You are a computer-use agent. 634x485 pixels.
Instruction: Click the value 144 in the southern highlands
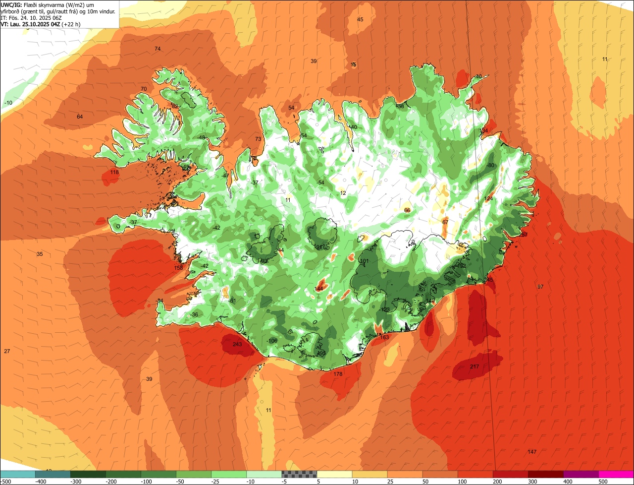pos(319,289)
